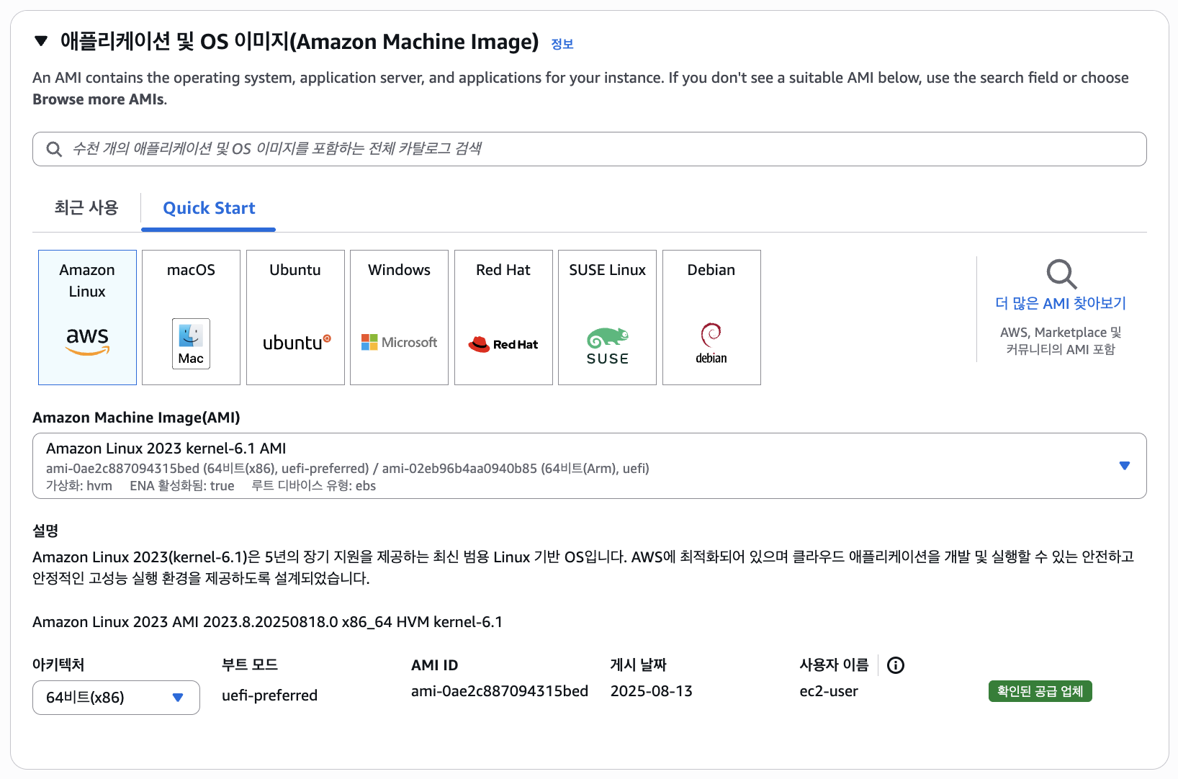The height and width of the screenshot is (779, 1178).
Task: Click the magnifier icon for more AMIs
Action: tap(1061, 274)
